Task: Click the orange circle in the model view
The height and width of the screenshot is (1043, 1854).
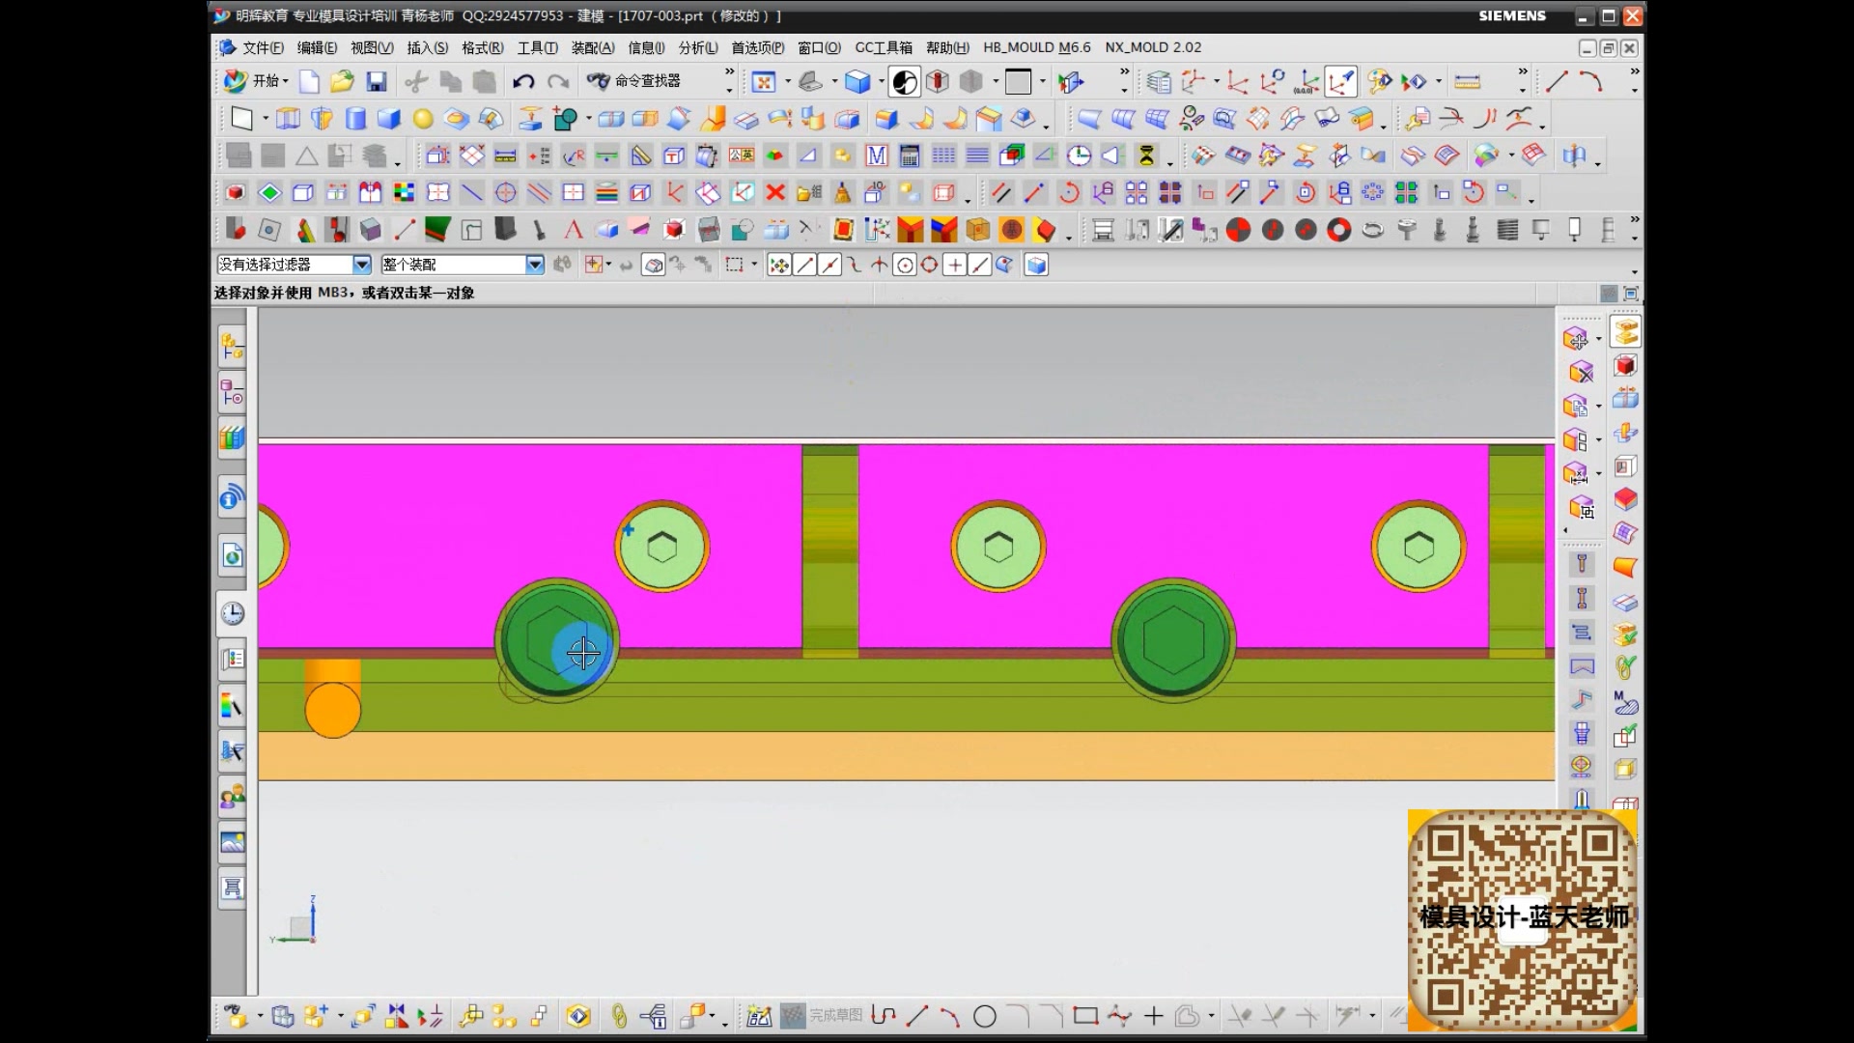Action: (332, 711)
